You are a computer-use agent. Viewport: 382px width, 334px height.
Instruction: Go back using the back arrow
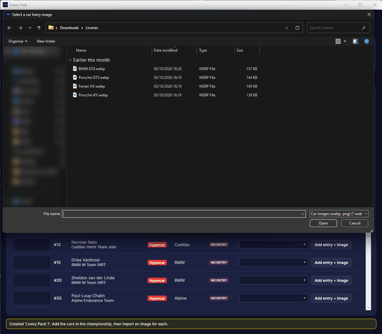(10, 28)
